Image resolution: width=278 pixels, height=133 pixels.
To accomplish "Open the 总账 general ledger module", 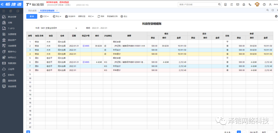I will pyautogui.click(x=10, y=23).
